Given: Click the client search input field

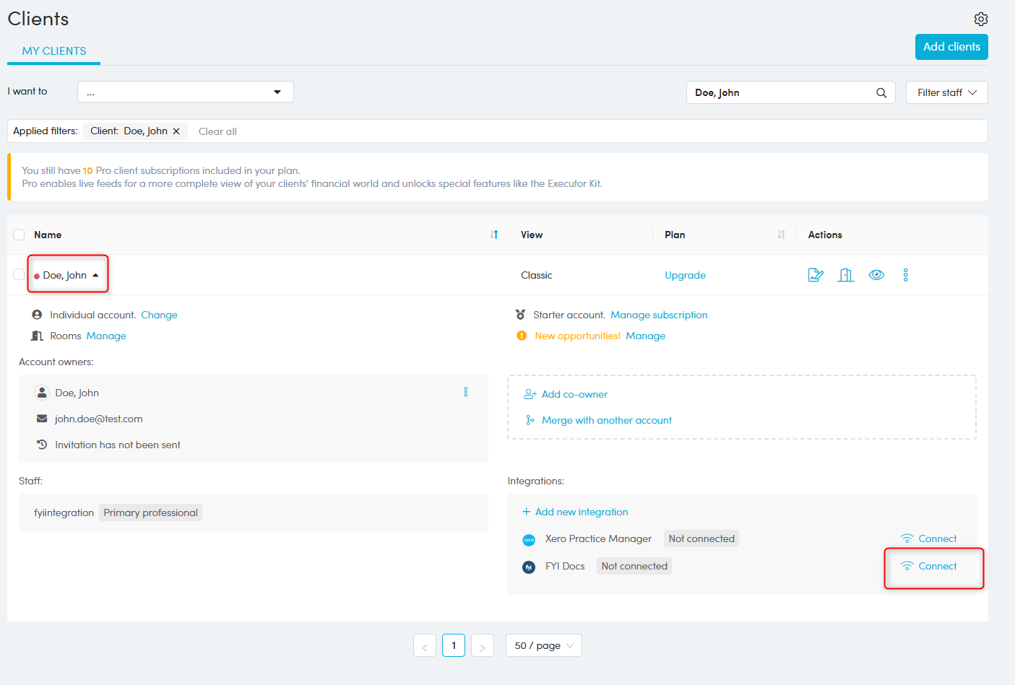Looking at the screenshot, I should tap(780, 92).
